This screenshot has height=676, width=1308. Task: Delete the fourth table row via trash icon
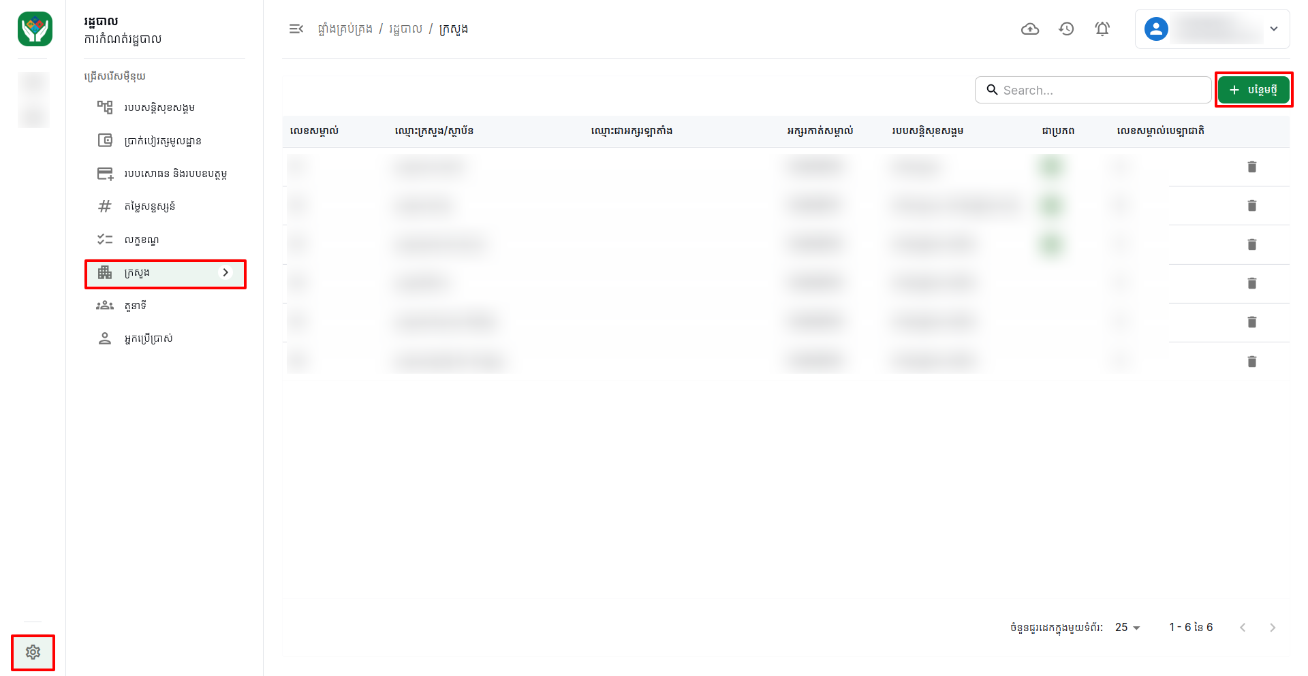[x=1251, y=283]
